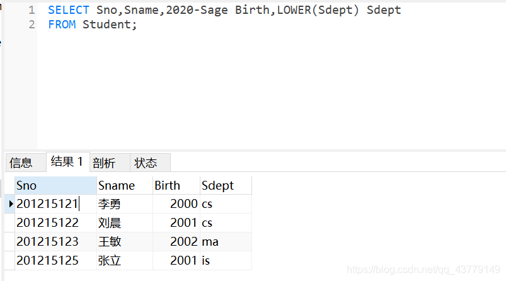Click the Sdept cell 'is'
Viewport: 506px width, 281px height.
(226, 260)
